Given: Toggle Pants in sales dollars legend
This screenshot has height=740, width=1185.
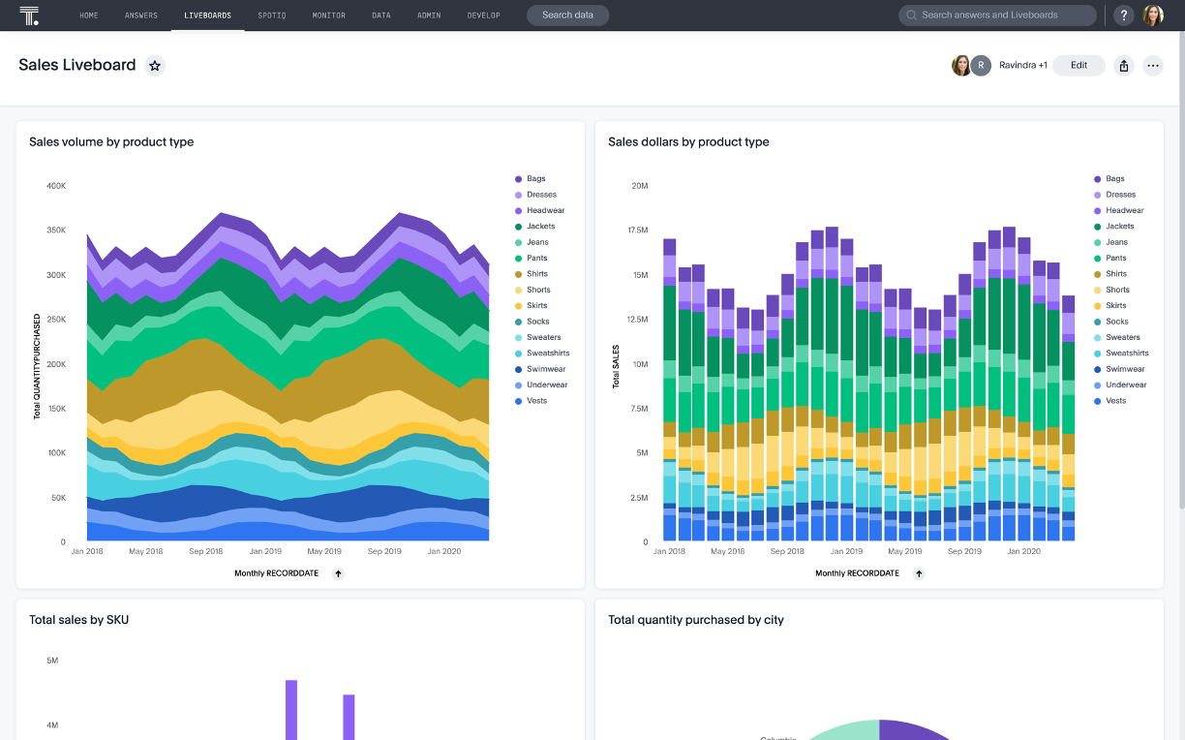Looking at the screenshot, I should (x=1110, y=259).
